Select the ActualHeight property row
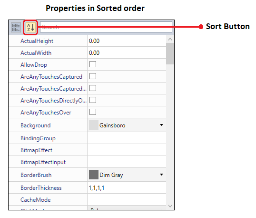This screenshot has width=256, height=218. 88,41
